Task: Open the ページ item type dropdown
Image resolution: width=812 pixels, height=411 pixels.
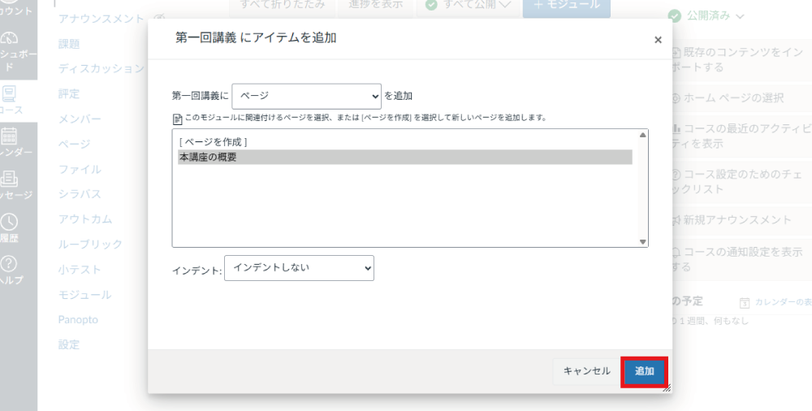Action: coord(307,96)
